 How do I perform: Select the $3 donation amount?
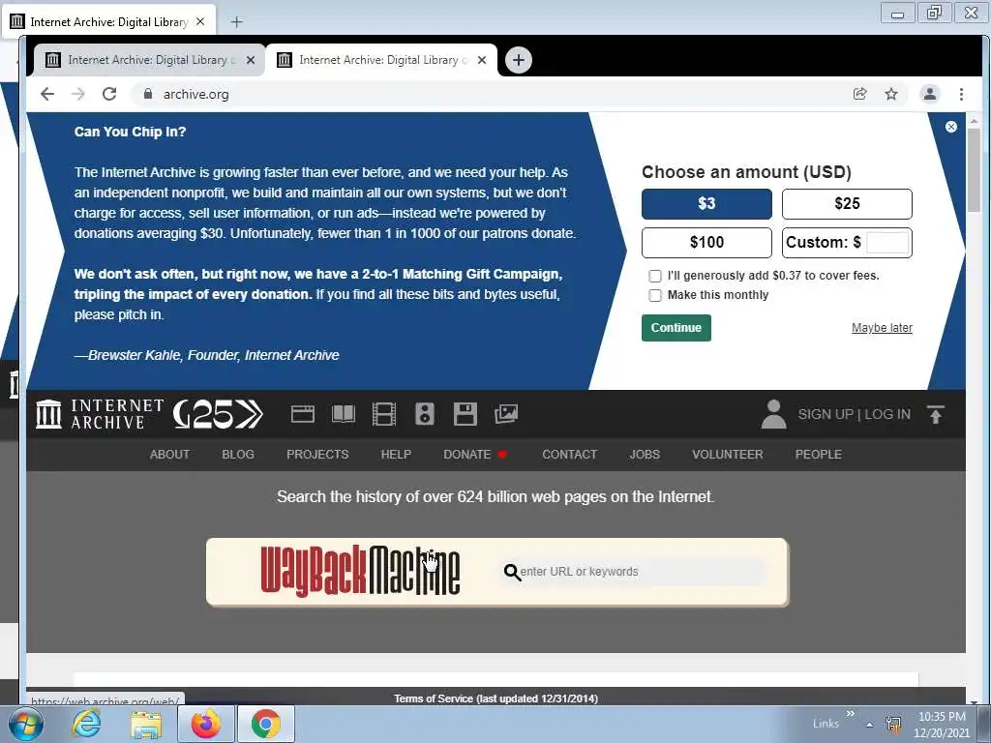point(706,204)
